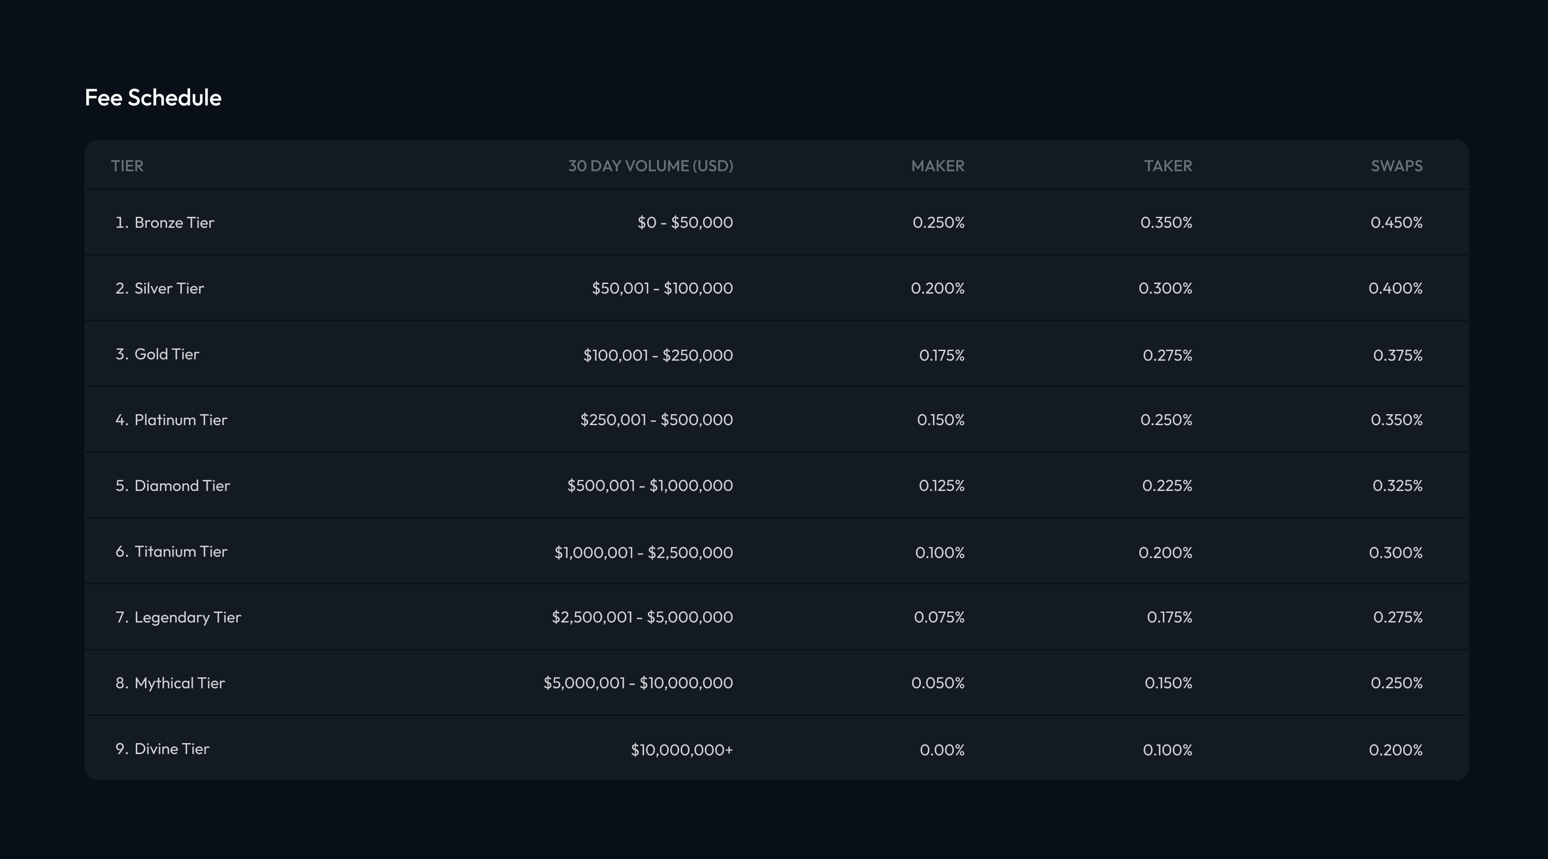The height and width of the screenshot is (859, 1548).
Task: Click the $1,000,001 - $2,500,000 volume cell
Action: (643, 552)
